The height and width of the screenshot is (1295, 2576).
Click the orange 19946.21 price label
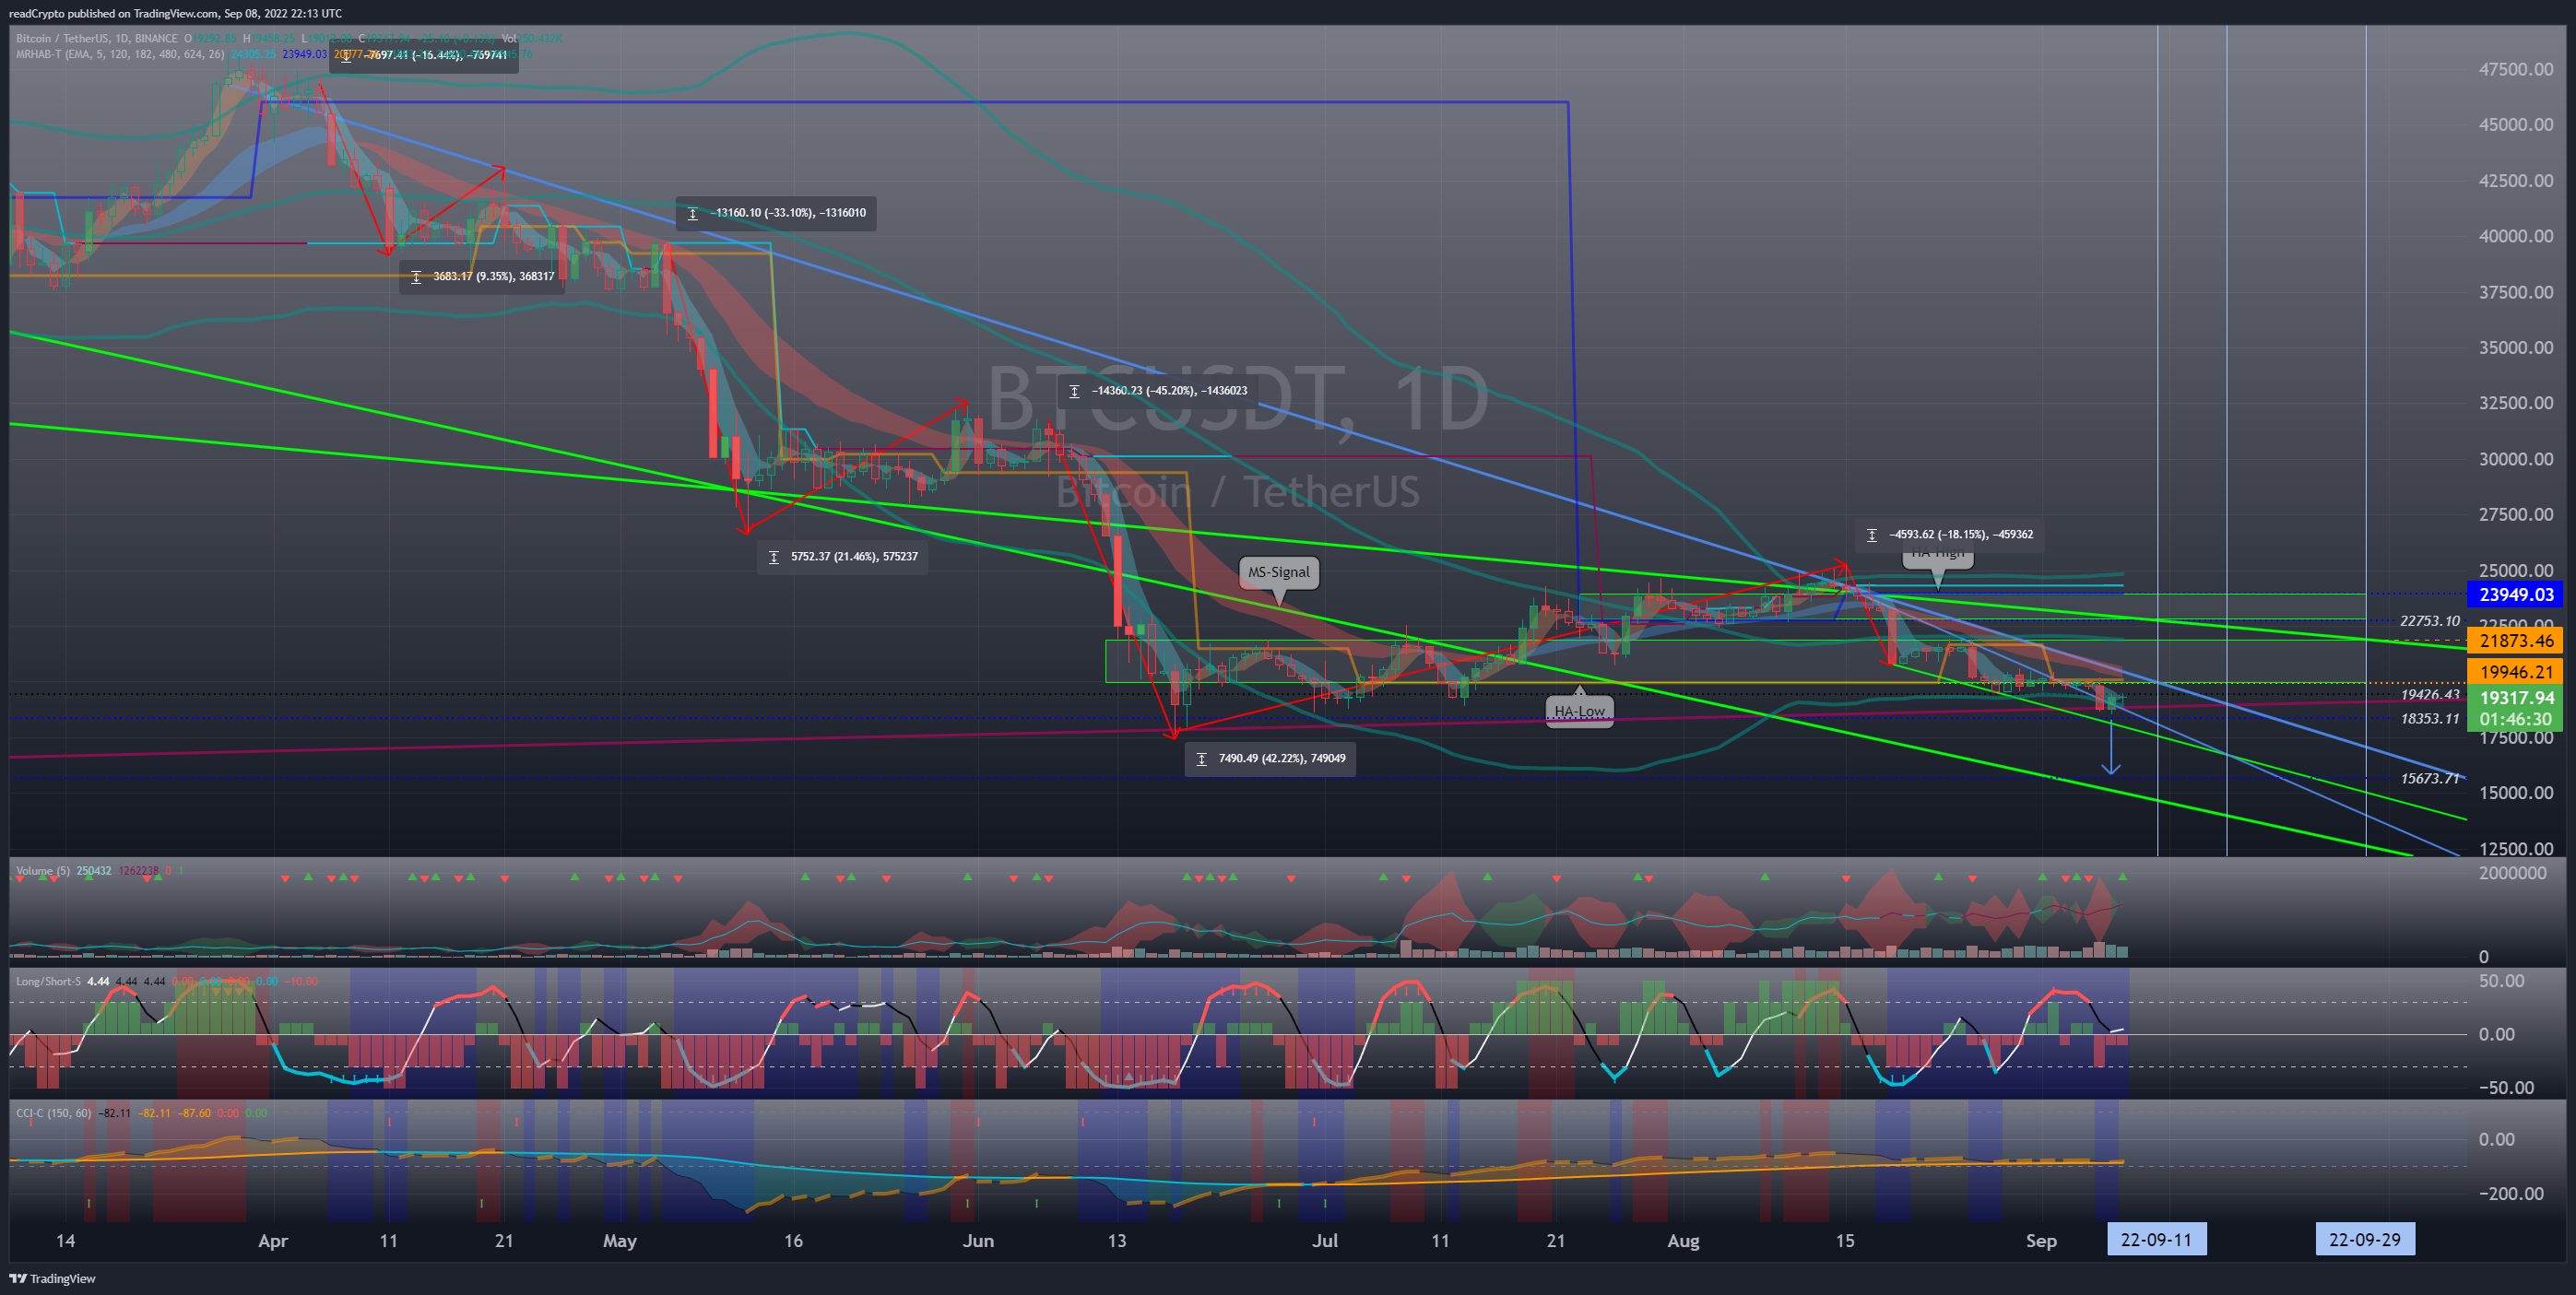click(x=2516, y=672)
